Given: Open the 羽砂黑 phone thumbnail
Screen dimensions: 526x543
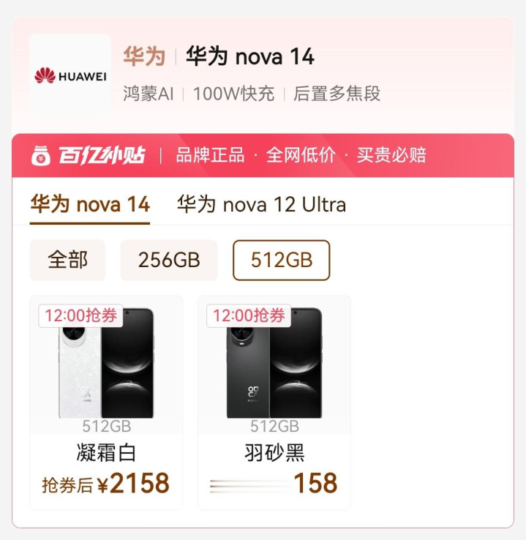Looking at the screenshot, I should [274, 363].
